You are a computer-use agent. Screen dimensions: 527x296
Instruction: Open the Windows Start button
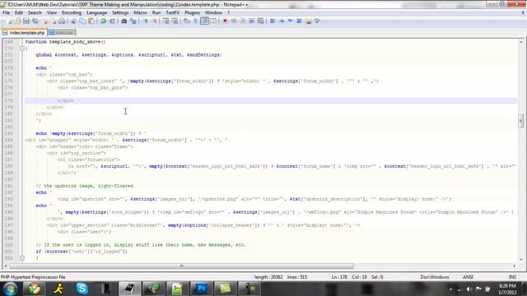[10, 289]
